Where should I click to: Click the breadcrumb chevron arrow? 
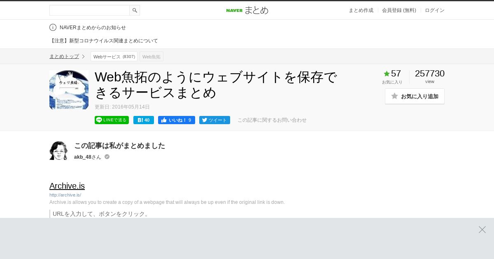click(83, 56)
